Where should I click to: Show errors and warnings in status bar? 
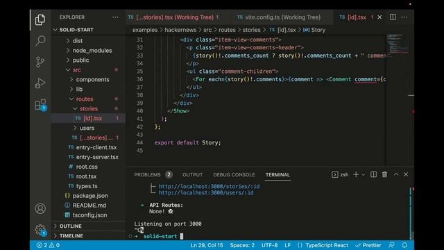(48, 245)
